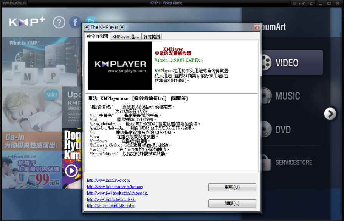Toggle the pin-on-top icon in title bar
The image size is (344, 221).
pyautogui.click(x=302, y=3)
